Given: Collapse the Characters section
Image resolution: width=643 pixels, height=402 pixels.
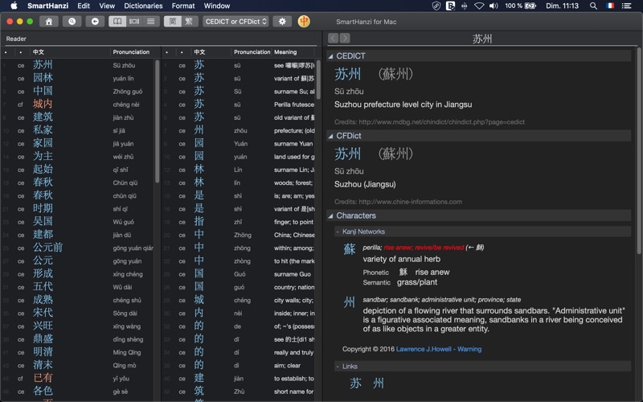Looking at the screenshot, I should (330, 215).
